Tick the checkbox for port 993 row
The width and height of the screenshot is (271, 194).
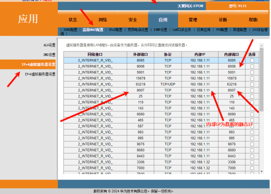click(252, 132)
